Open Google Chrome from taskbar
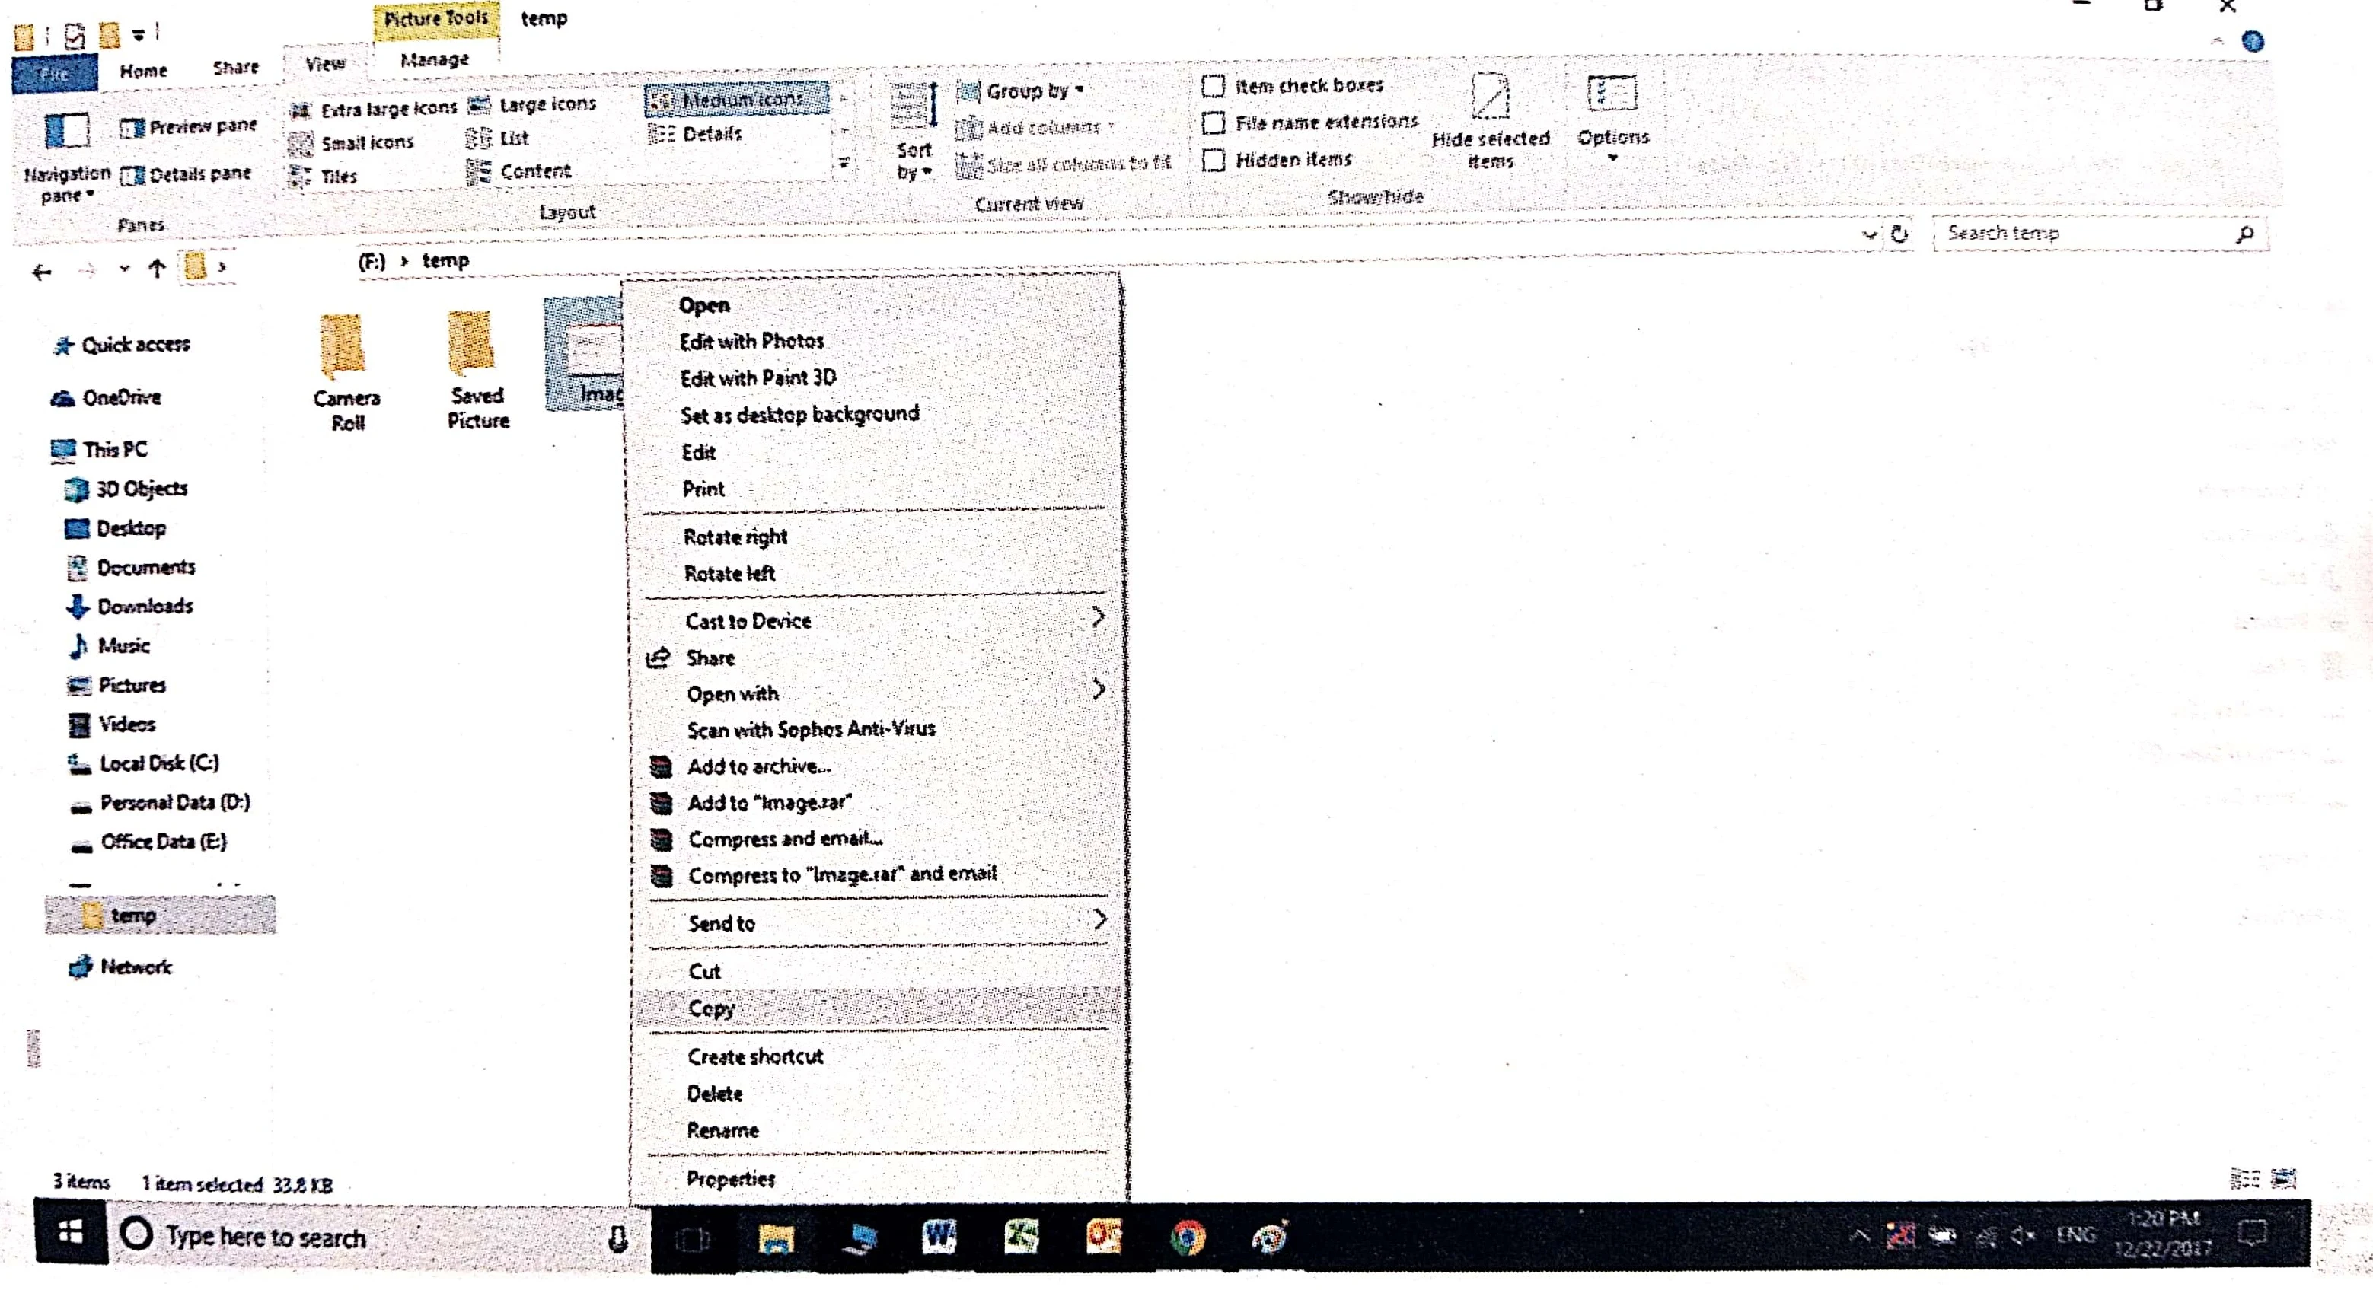2373x1290 pixels. point(1188,1237)
